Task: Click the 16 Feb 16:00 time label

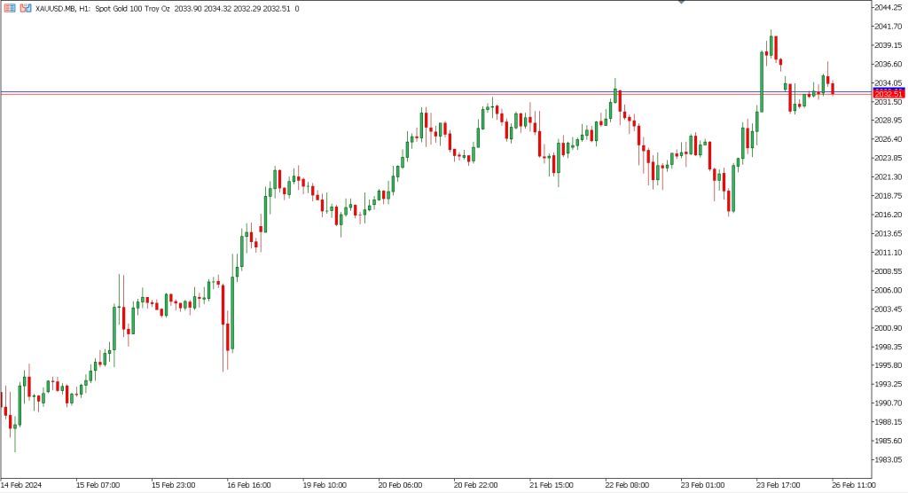Action: [x=249, y=485]
